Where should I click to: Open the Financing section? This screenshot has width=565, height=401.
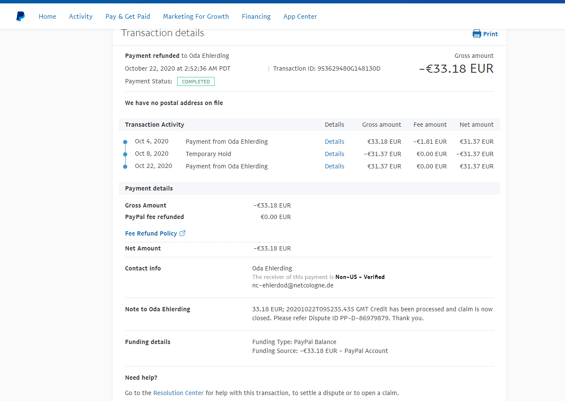(256, 17)
